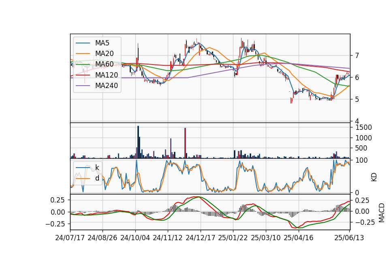
Task: Click the price axis value 4
Action: [357, 121]
